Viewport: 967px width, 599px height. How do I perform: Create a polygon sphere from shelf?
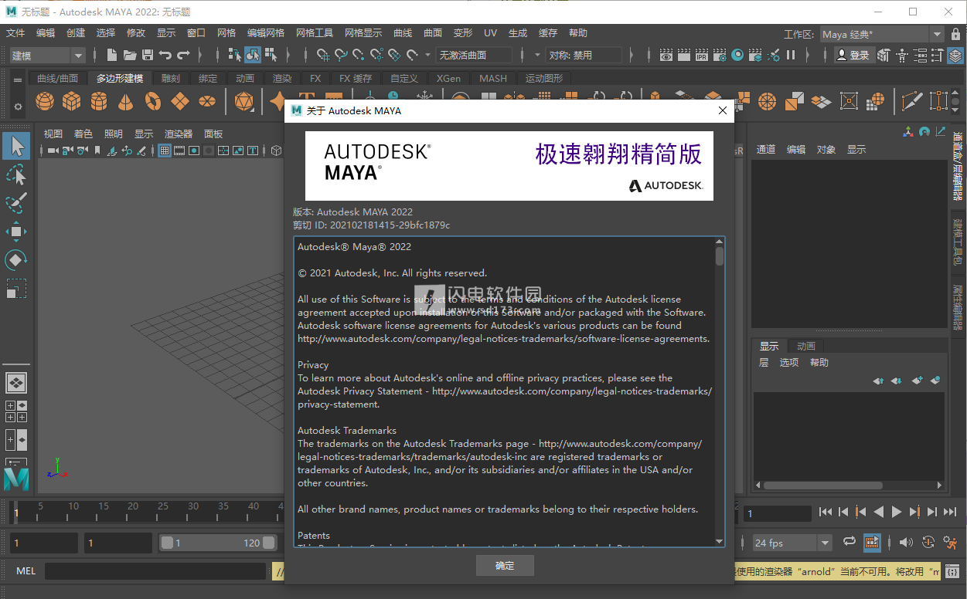click(45, 101)
